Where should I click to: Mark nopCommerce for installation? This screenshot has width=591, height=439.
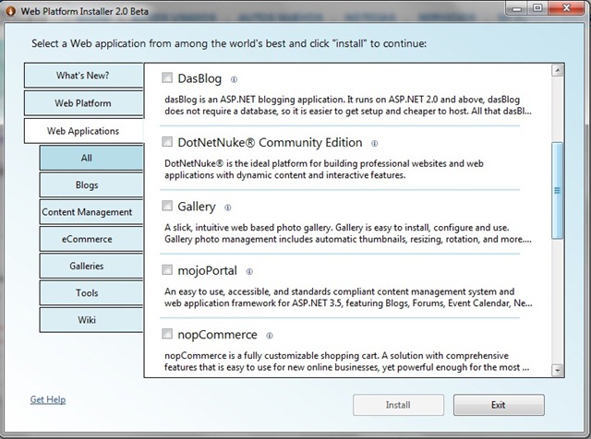pos(167,334)
